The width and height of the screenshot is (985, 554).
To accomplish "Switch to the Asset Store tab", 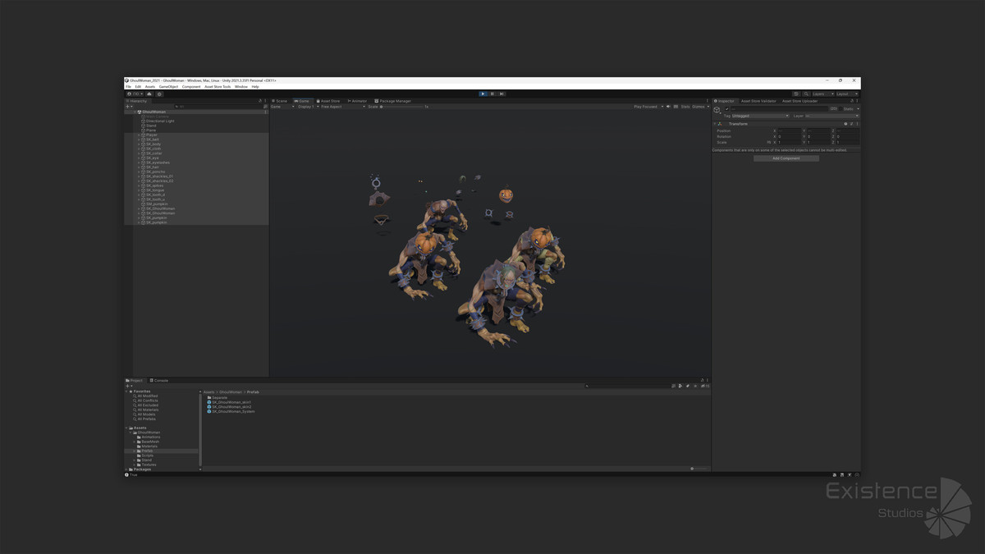I will click(329, 101).
